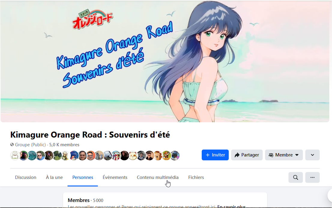Click the En savoir plus link
This screenshot has height=208, width=332.
[231, 206]
